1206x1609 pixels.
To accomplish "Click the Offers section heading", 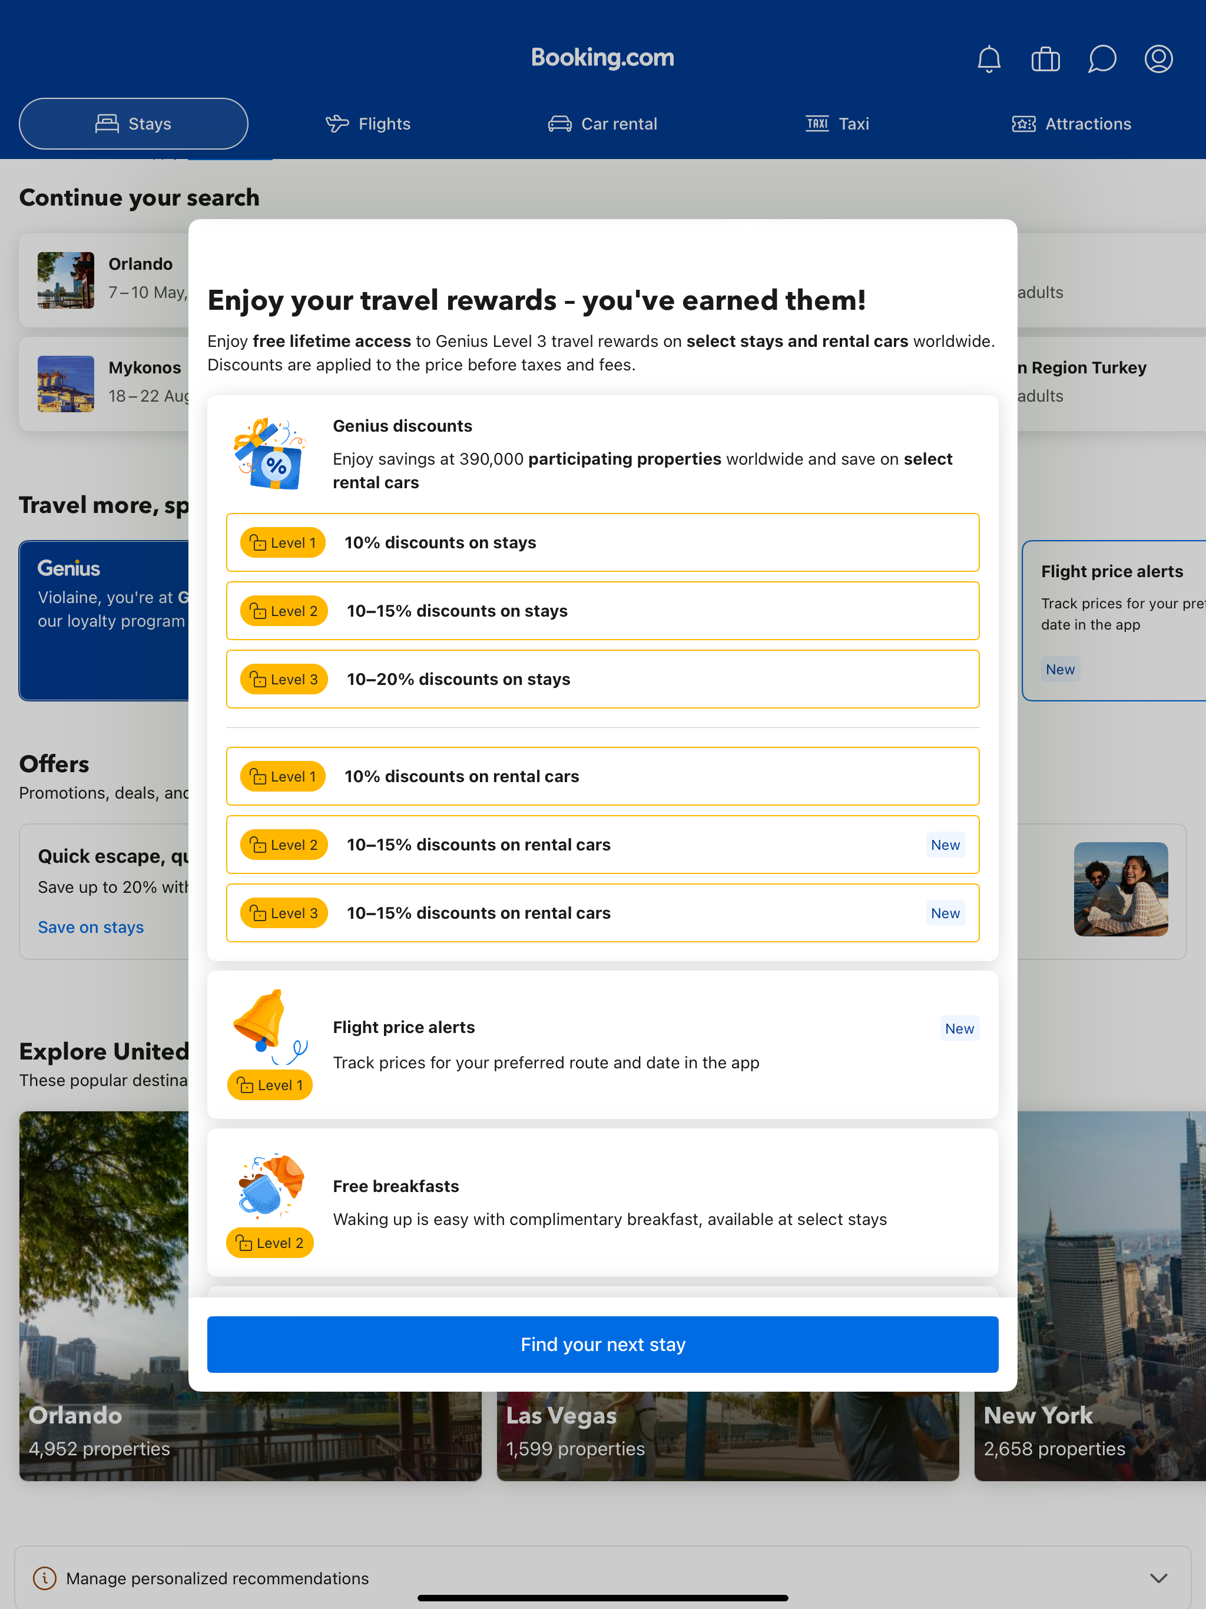I will pos(54,764).
